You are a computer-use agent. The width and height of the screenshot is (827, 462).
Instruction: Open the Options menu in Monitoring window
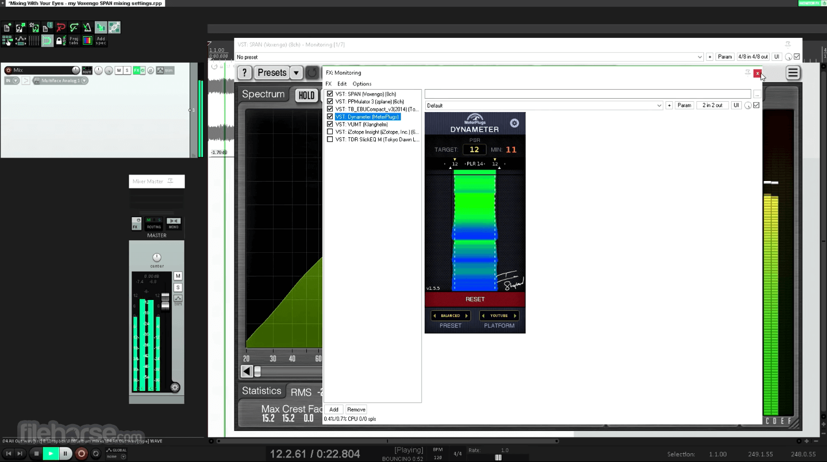[362, 84]
